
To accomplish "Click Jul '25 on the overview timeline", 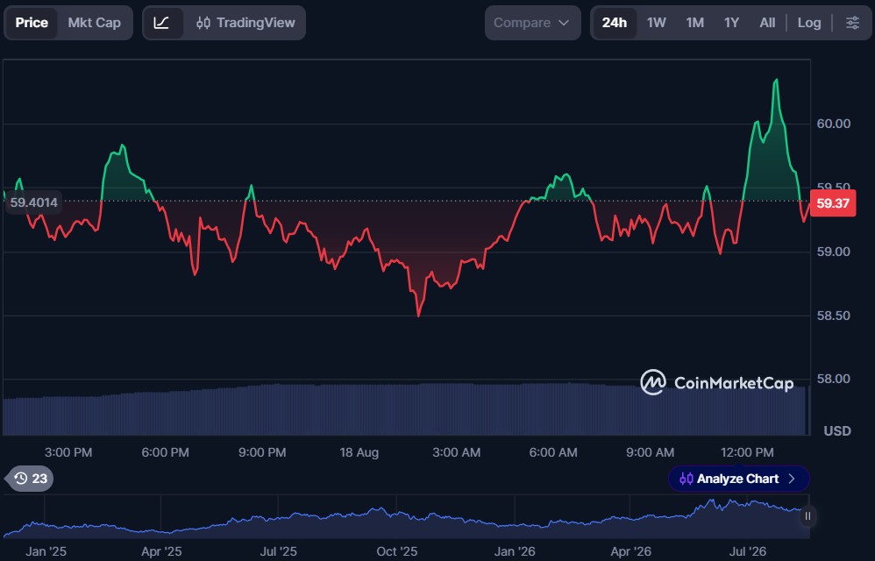I will click(279, 551).
